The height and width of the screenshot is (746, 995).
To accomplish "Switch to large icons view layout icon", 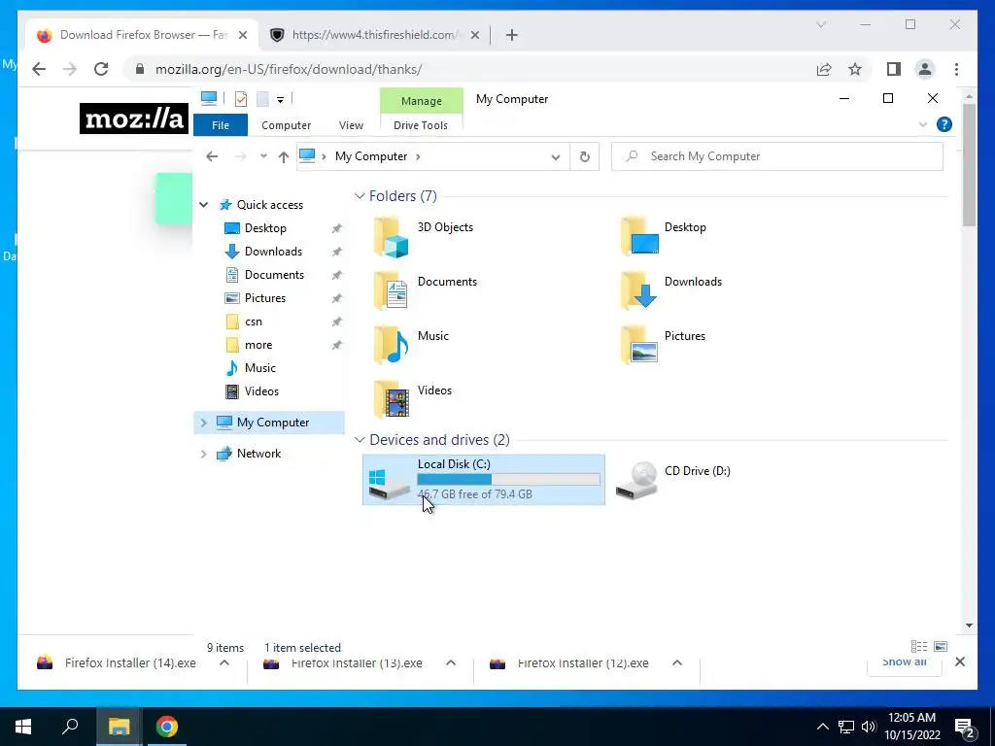I will click(x=941, y=646).
